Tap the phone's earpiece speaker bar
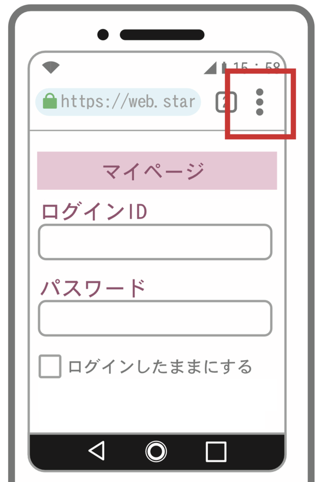This screenshot has height=482, width=320. pos(162,35)
